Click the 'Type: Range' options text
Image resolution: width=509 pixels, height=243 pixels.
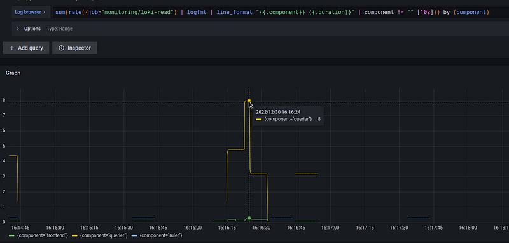click(x=59, y=29)
